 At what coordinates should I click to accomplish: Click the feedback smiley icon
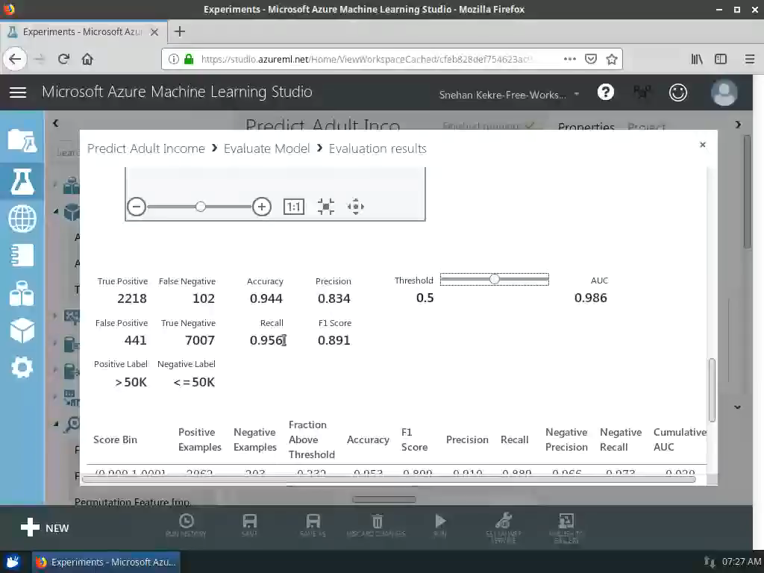pyautogui.click(x=677, y=92)
